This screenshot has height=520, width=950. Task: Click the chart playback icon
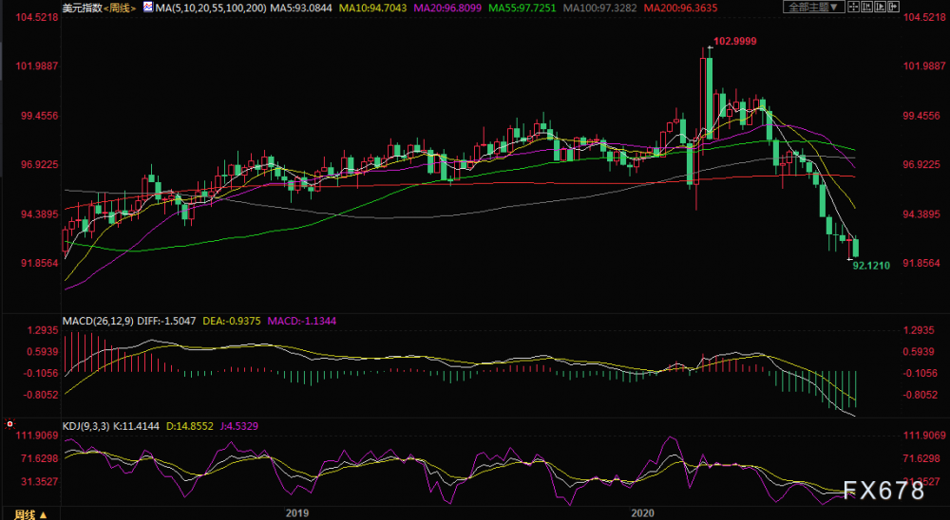[880, 7]
